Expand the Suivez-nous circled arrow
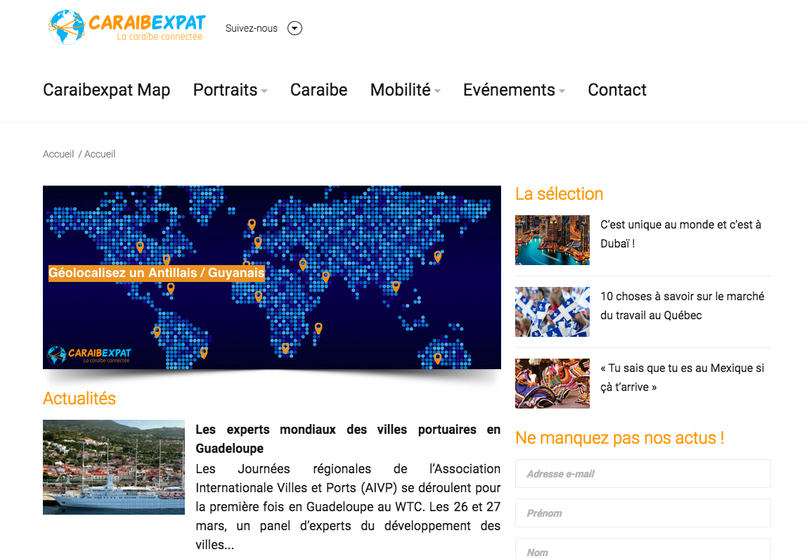The width and height of the screenshot is (809, 559). [x=295, y=28]
